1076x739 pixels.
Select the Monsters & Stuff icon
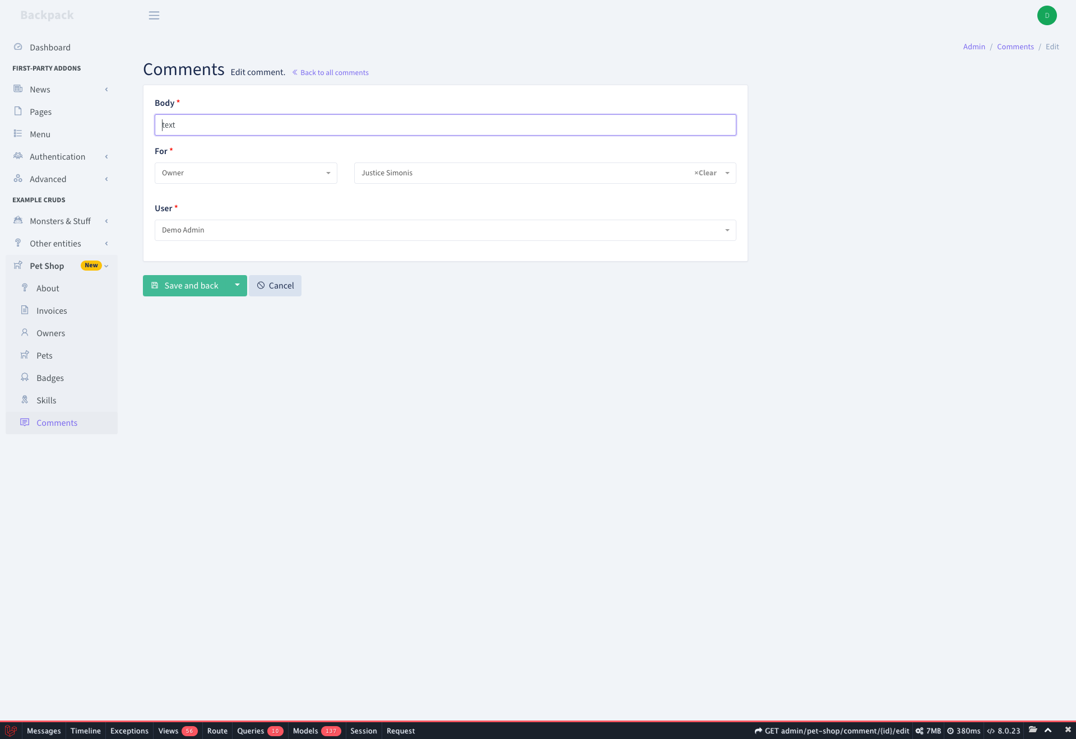click(x=18, y=220)
